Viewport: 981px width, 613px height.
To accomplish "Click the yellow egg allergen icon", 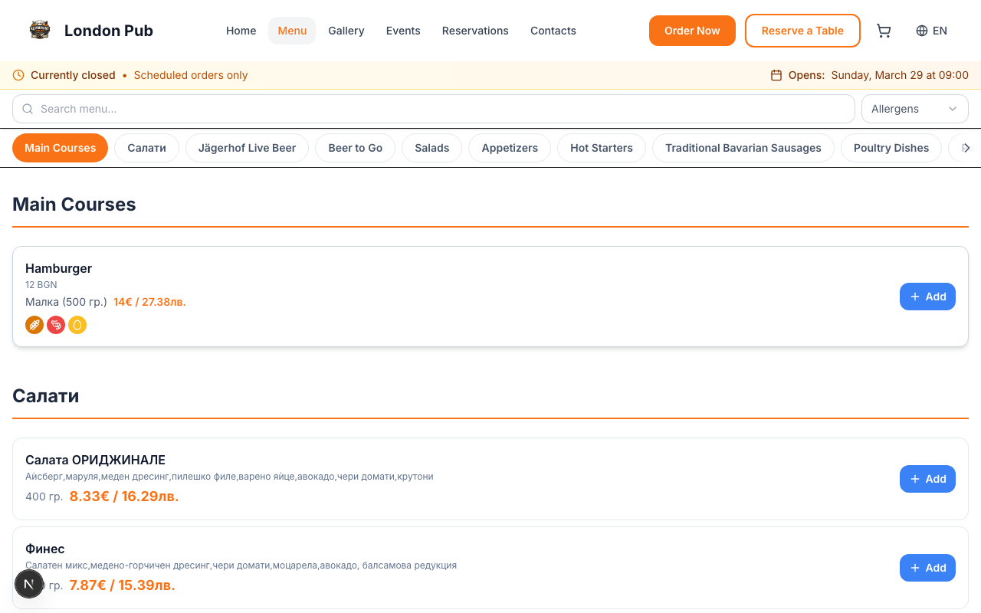I will [77, 325].
